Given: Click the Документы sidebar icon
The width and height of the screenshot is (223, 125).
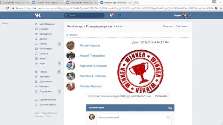Looking at the screenshot, I should pyautogui.click(x=36, y=82).
